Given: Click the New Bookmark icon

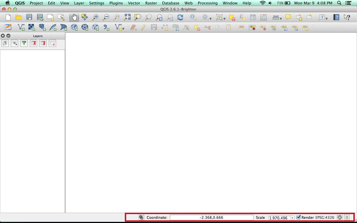Looking at the screenshot, I should 299,17.
